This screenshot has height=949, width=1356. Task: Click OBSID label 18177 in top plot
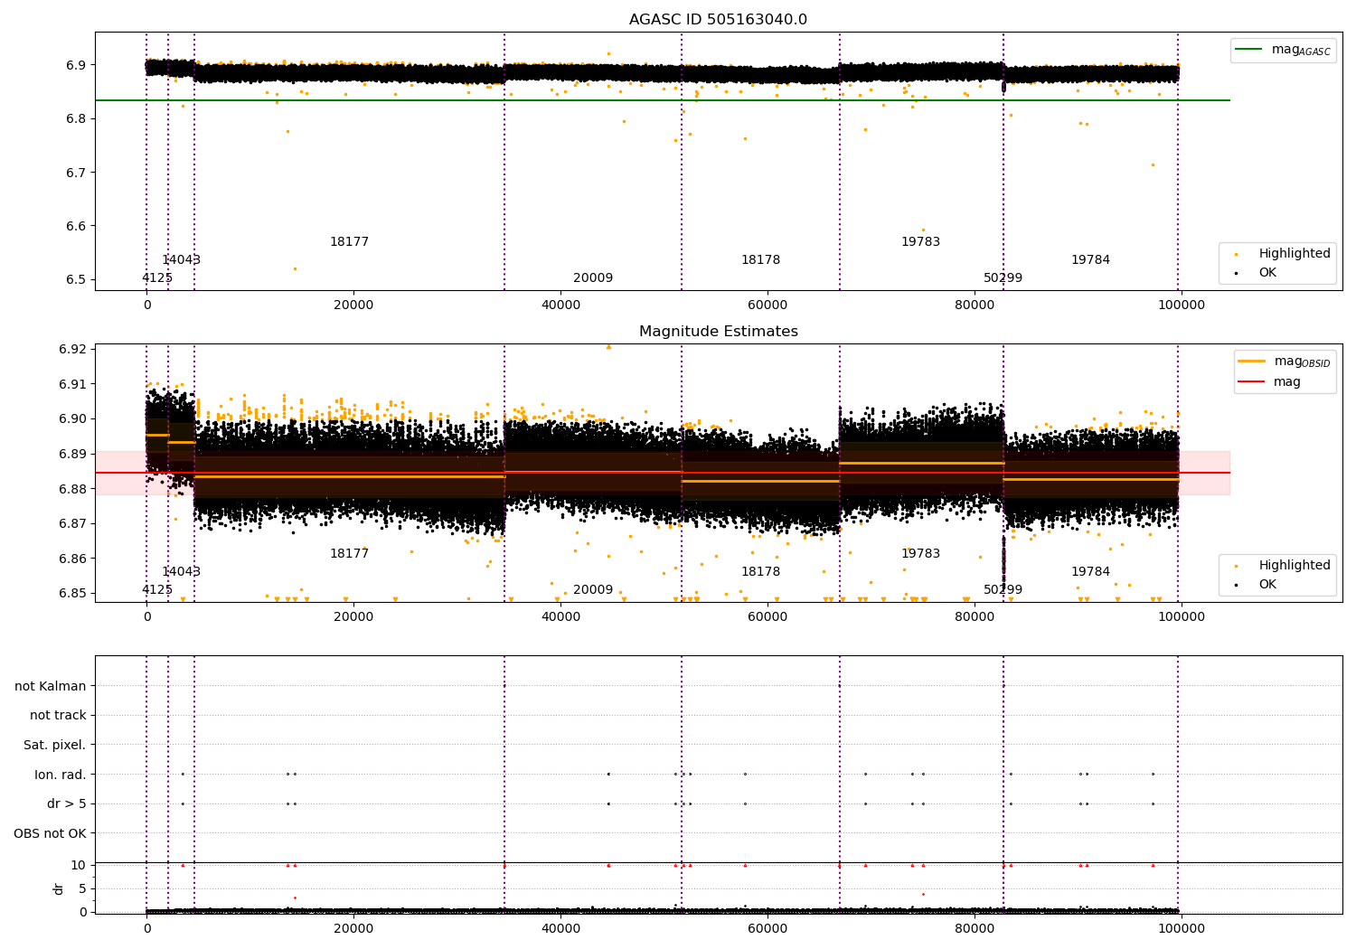pyautogui.click(x=349, y=242)
